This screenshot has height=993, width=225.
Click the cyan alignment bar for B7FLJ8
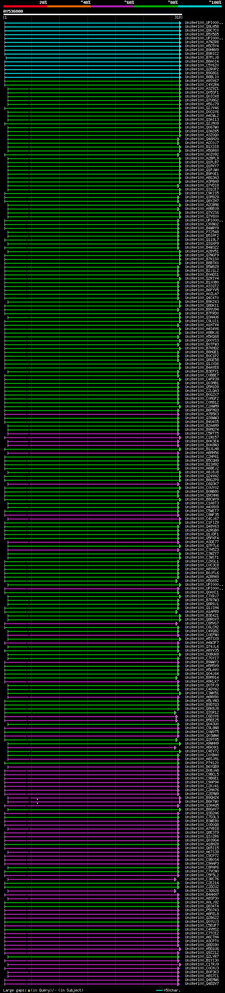pos(94,58)
